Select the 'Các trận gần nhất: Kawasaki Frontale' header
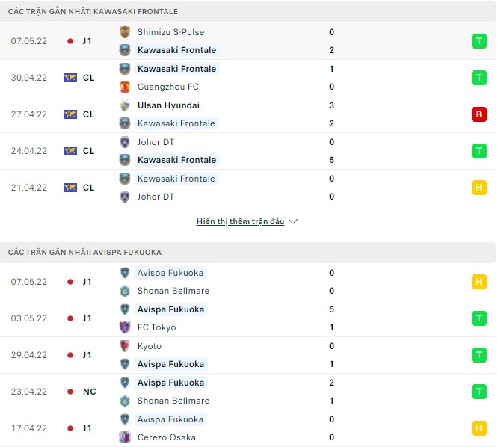 point(93,12)
